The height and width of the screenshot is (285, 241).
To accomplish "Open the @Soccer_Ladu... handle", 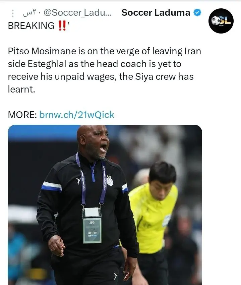I will tap(78, 13).
